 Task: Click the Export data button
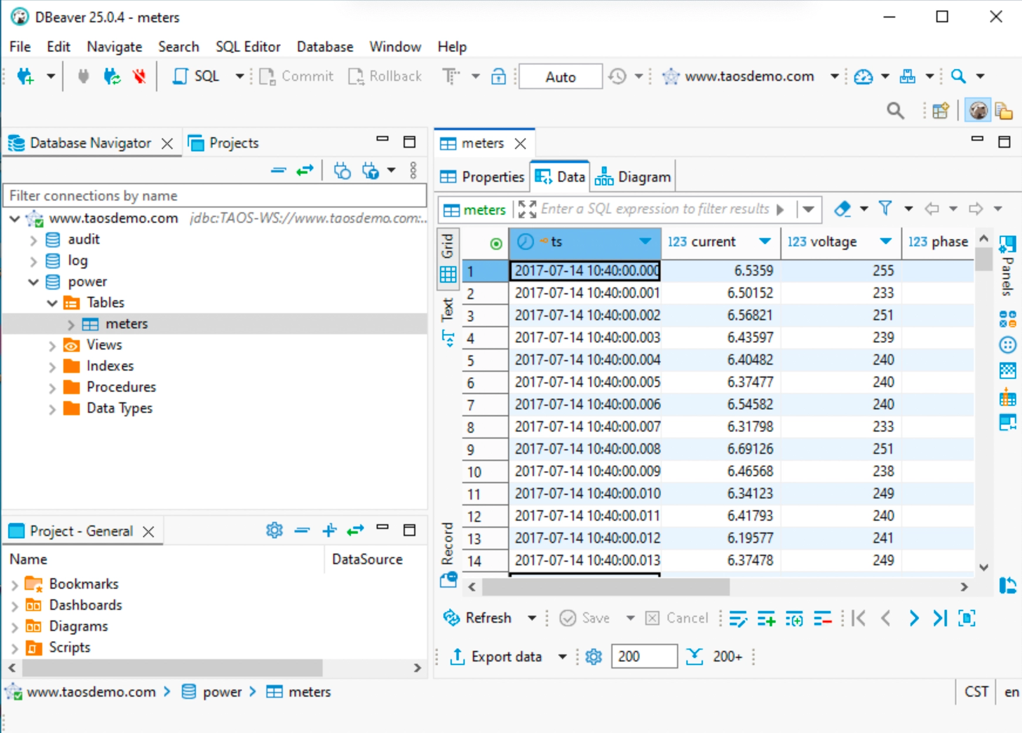click(496, 657)
